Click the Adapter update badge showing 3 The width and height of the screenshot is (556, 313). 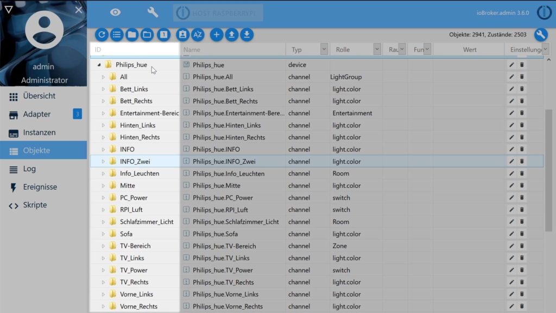coord(77,114)
